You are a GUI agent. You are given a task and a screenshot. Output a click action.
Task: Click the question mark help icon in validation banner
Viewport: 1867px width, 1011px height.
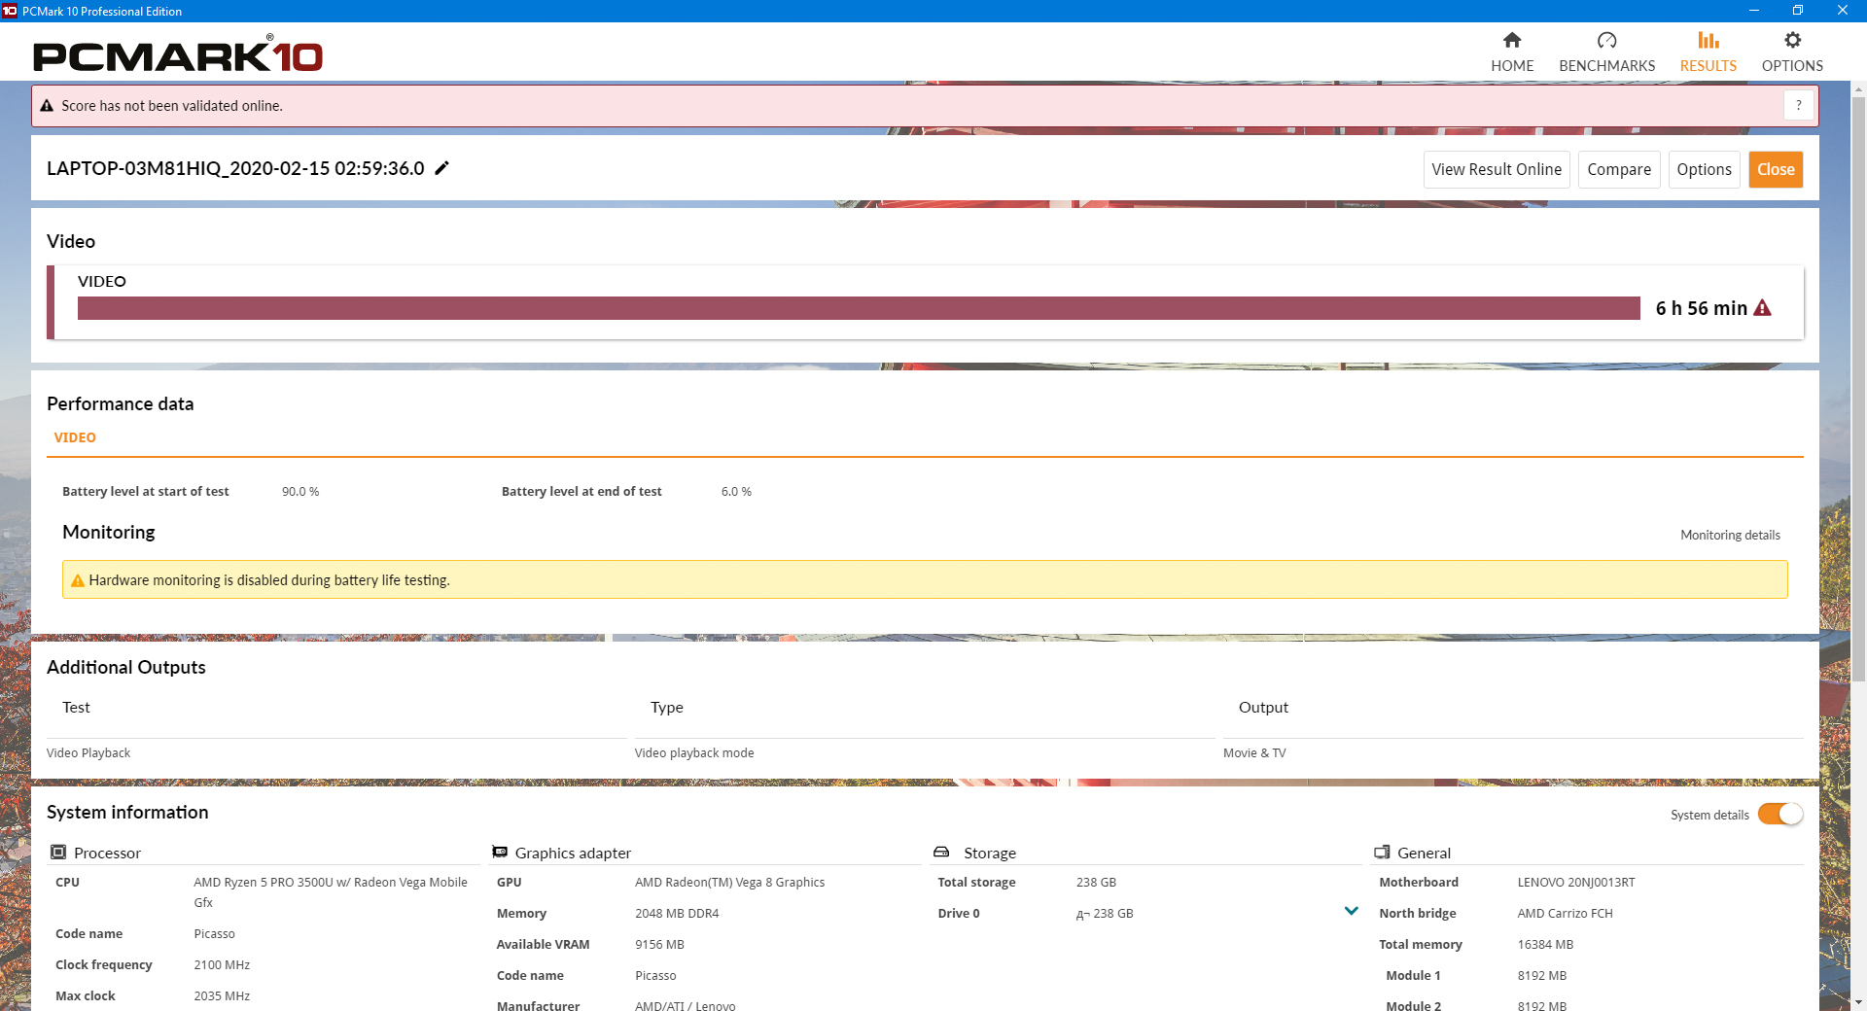point(1799,105)
